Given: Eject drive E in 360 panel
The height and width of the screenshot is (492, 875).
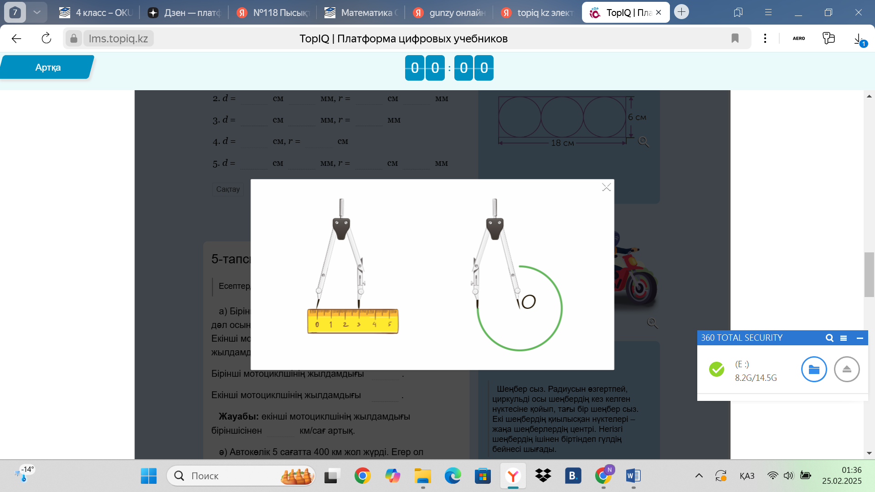Looking at the screenshot, I should pyautogui.click(x=846, y=369).
